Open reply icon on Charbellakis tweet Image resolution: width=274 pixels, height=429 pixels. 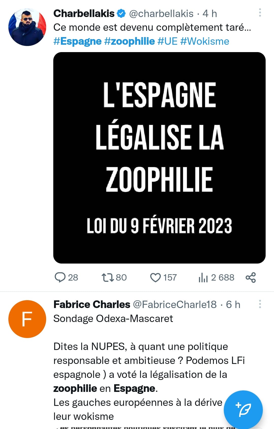click(60, 277)
